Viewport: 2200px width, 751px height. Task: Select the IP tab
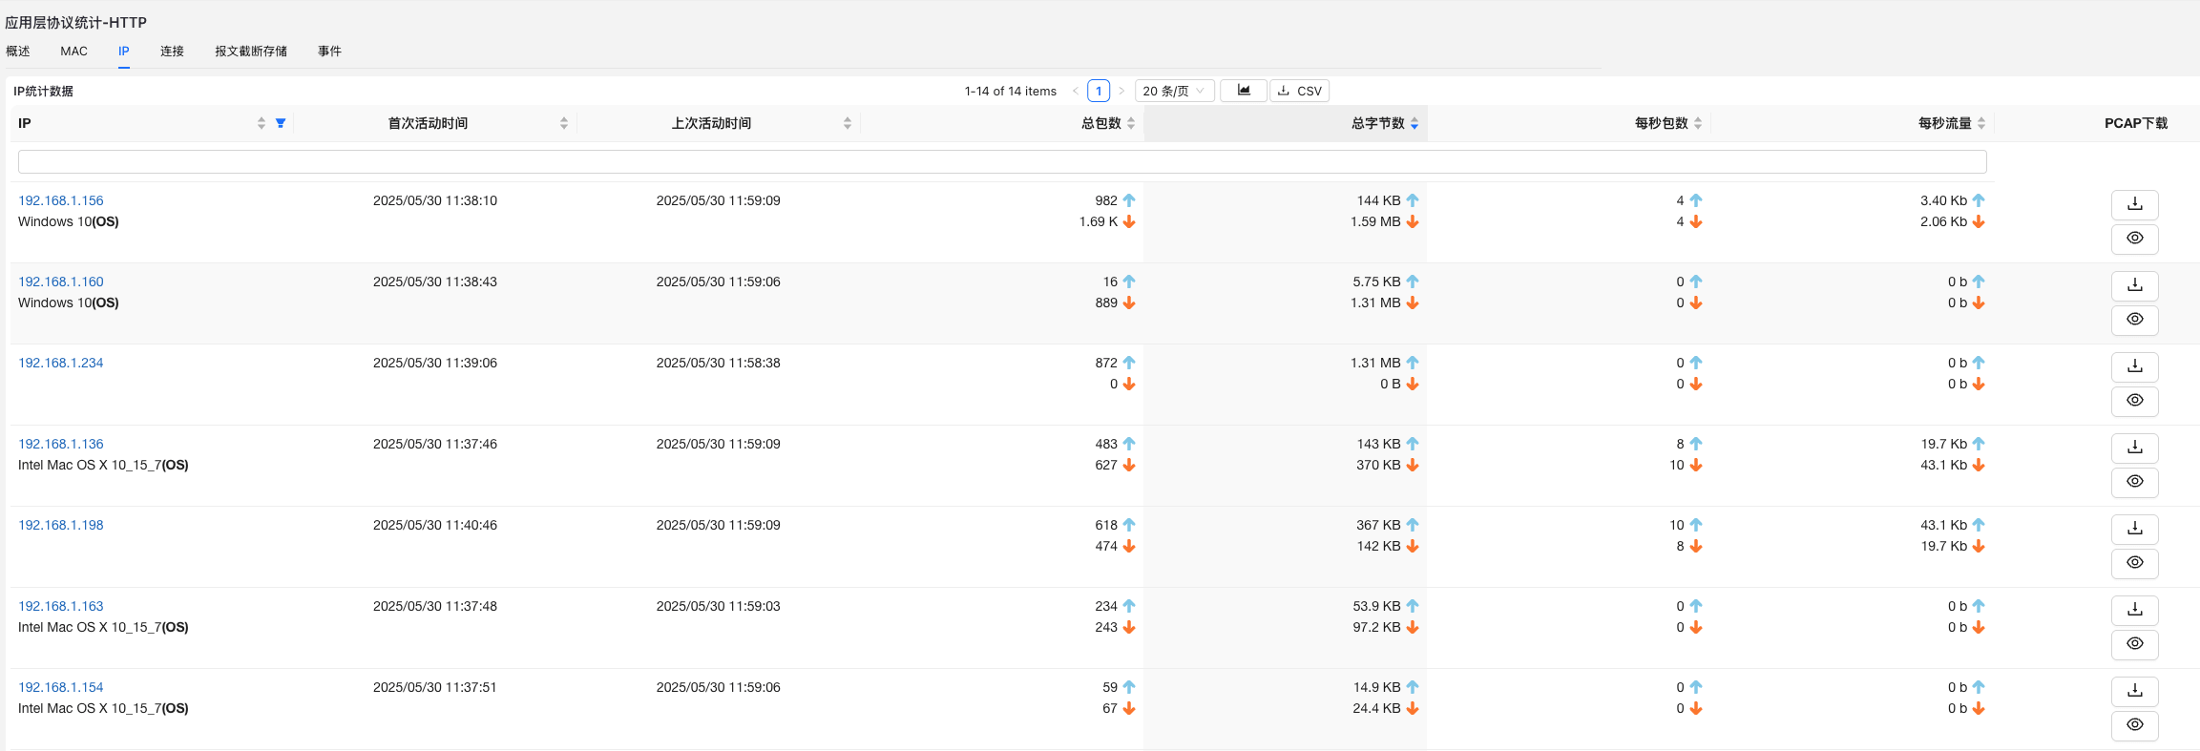[124, 52]
